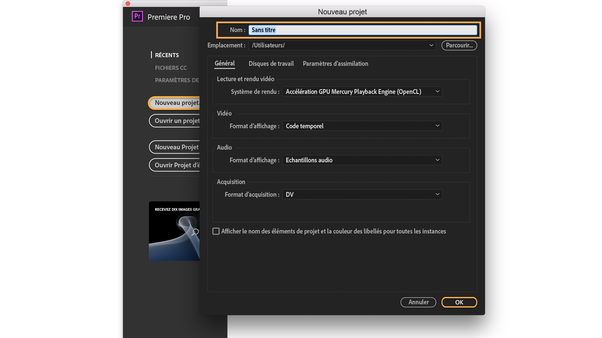Image resolution: width=602 pixels, height=338 pixels.
Task: Click highlighted Nouveau projet button
Action: point(174,103)
